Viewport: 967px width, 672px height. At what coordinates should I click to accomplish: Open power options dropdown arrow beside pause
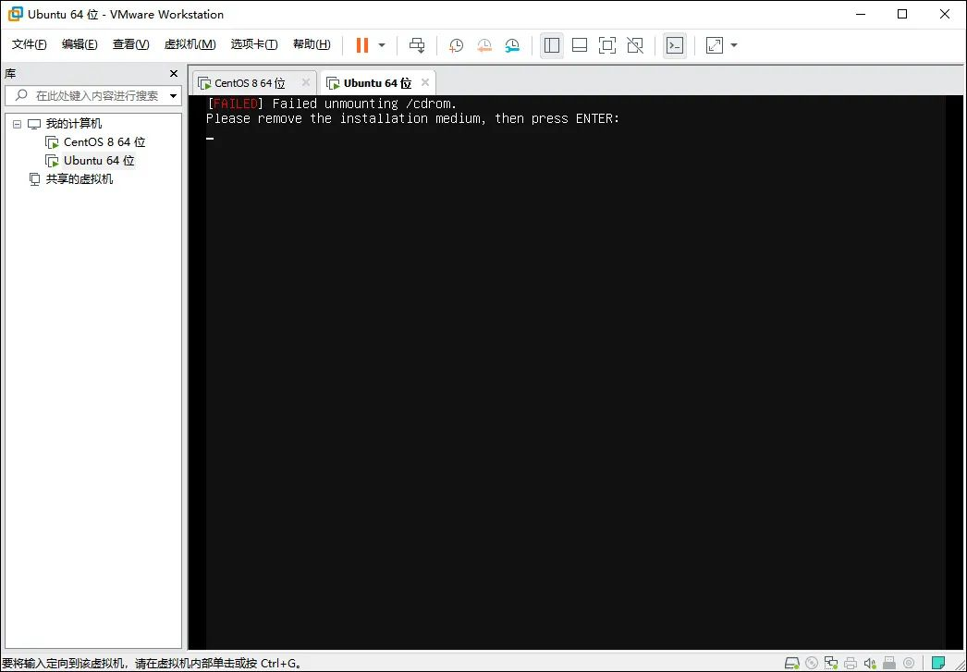(x=382, y=45)
